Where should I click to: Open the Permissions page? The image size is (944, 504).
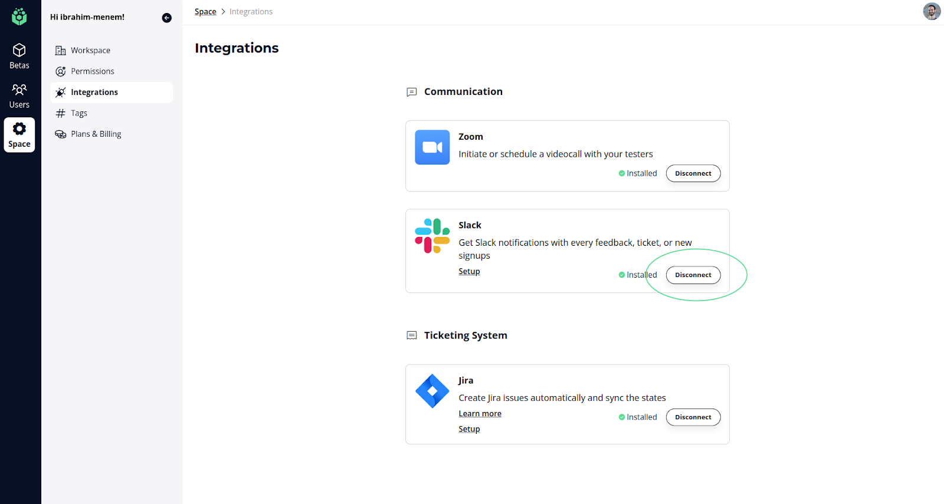click(92, 71)
